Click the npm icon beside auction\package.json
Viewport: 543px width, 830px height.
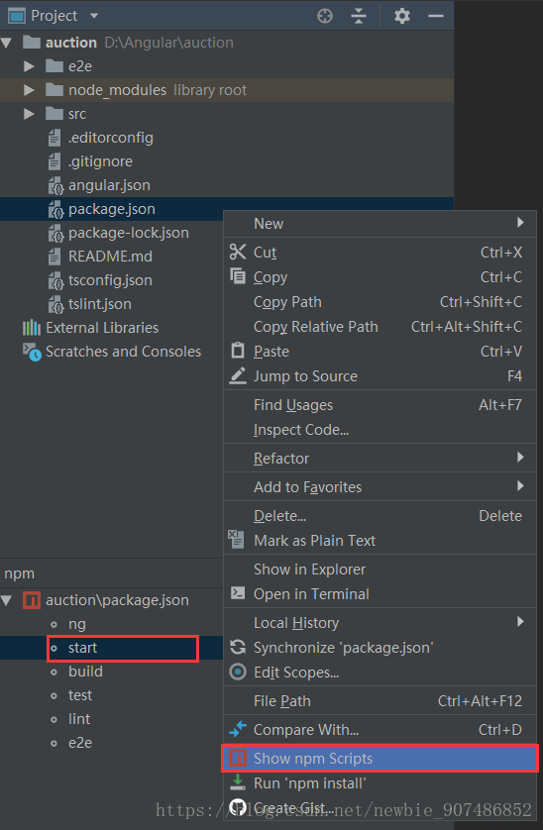32,600
